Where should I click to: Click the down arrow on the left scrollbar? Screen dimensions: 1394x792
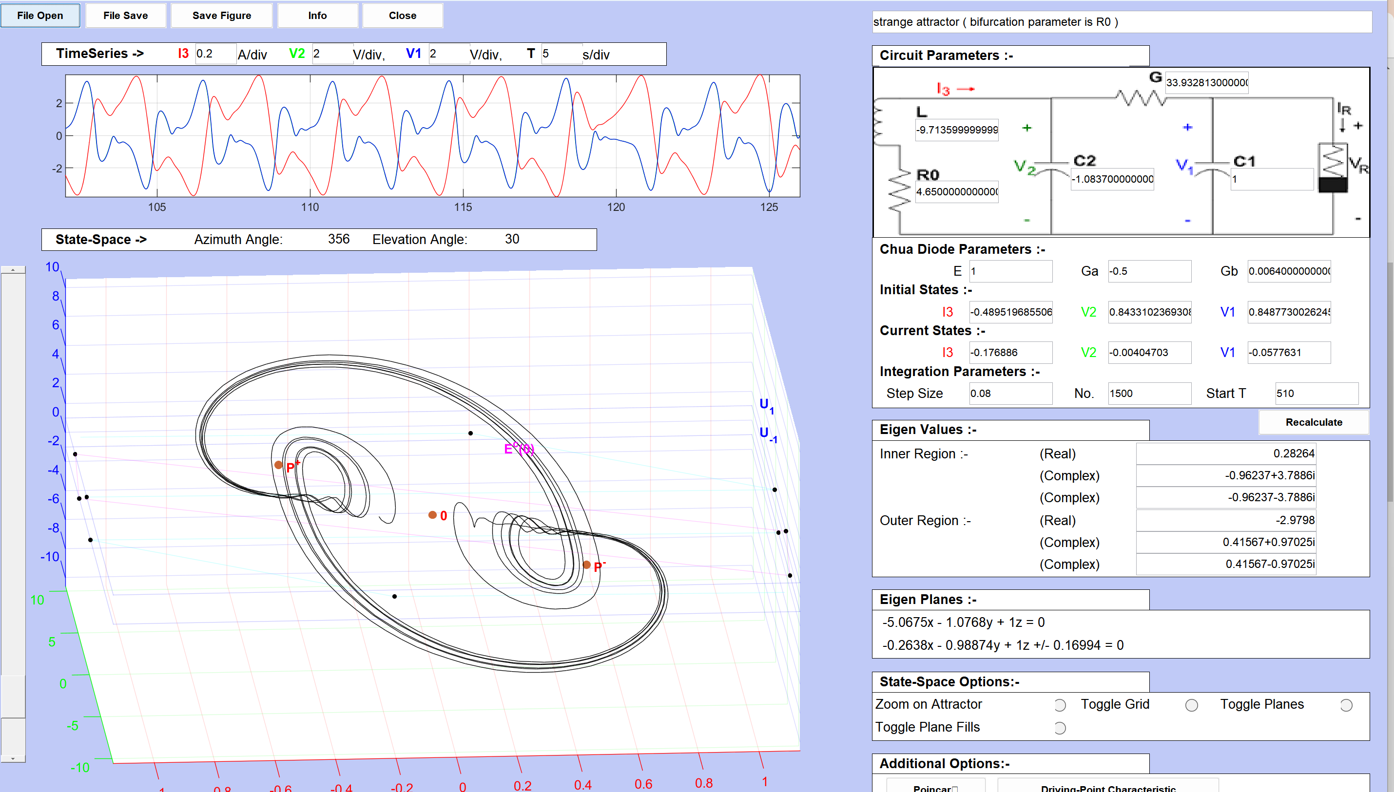[13, 758]
